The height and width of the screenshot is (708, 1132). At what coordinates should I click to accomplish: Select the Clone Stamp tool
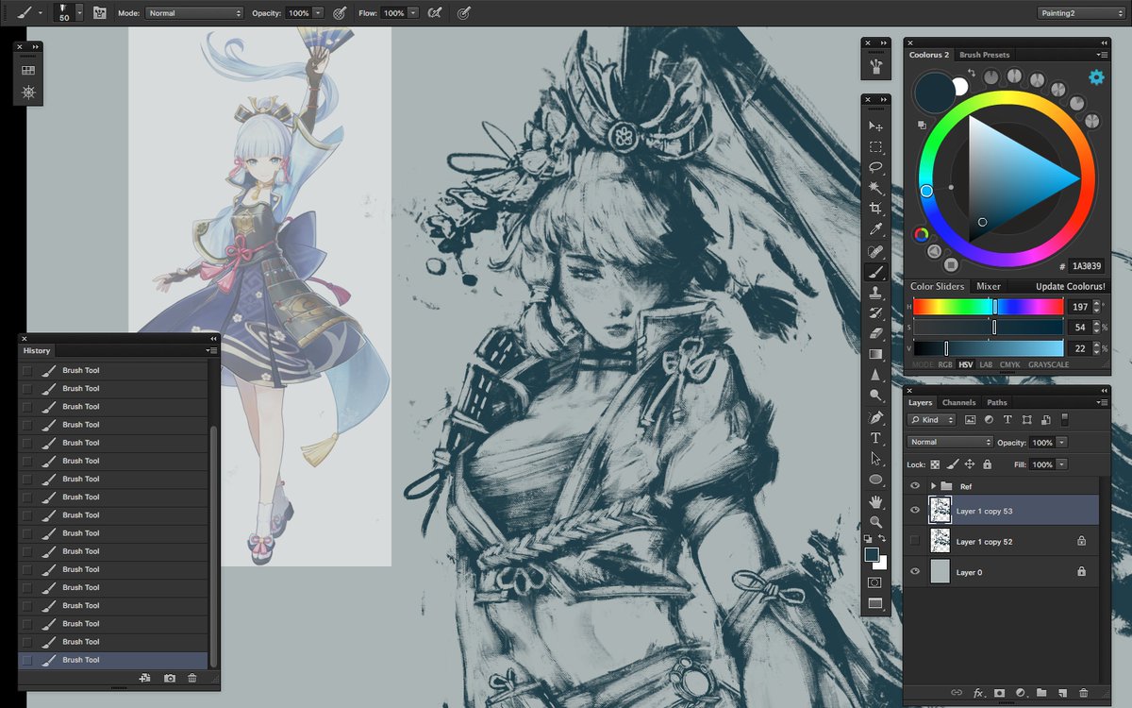tap(875, 293)
